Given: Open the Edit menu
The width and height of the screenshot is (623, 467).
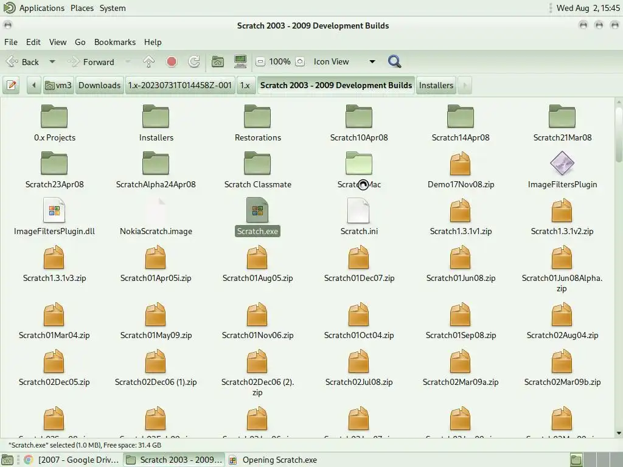Looking at the screenshot, I should [x=33, y=42].
